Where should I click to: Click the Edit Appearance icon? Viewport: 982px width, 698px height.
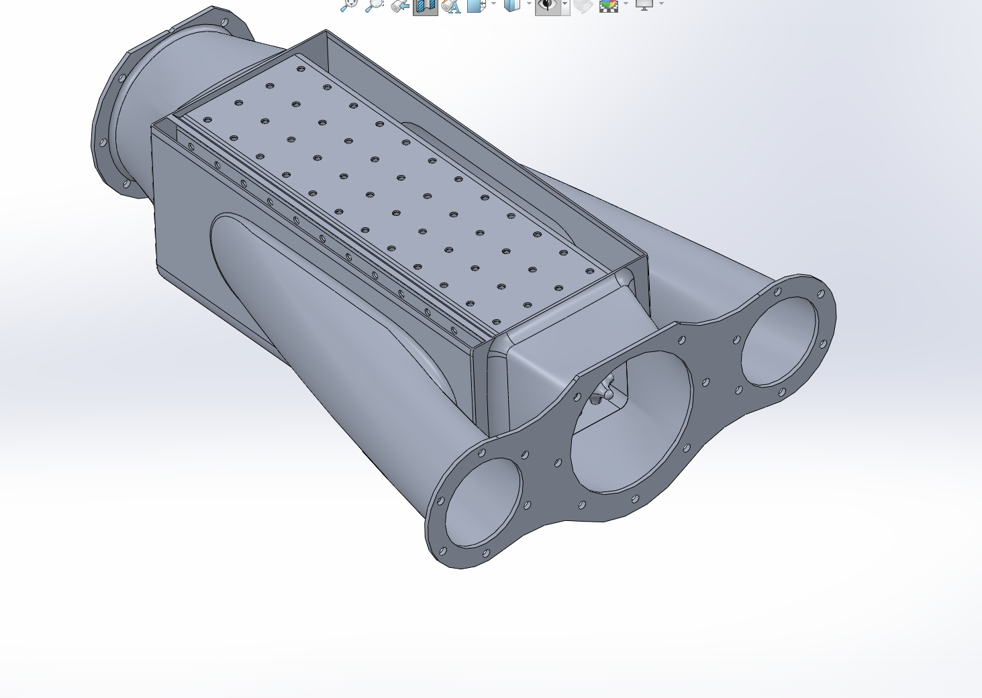coord(583,5)
